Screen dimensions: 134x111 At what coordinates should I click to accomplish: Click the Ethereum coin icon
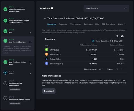click(47, 64)
